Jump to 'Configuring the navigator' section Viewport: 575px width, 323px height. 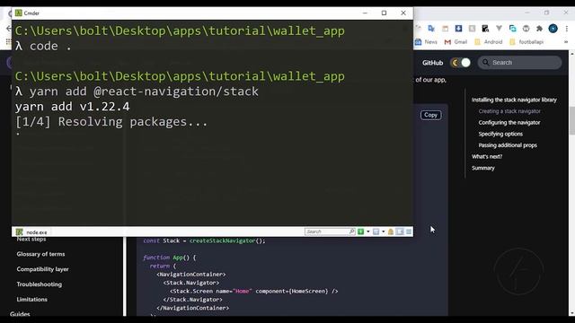coord(509,122)
